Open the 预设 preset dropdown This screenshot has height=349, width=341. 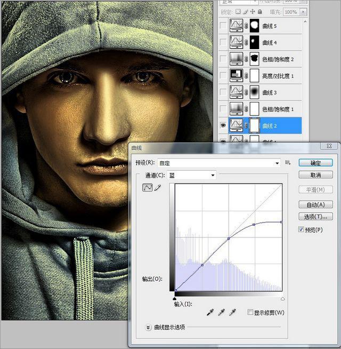(x=277, y=163)
